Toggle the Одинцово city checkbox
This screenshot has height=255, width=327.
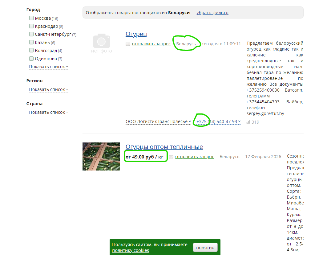pyautogui.click(x=31, y=58)
